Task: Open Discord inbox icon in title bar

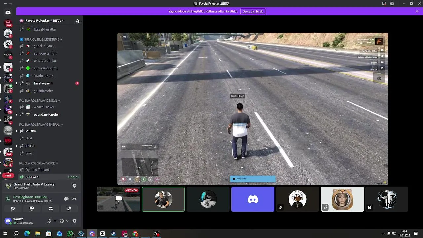Action: pyautogui.click(x=384, y=3)
